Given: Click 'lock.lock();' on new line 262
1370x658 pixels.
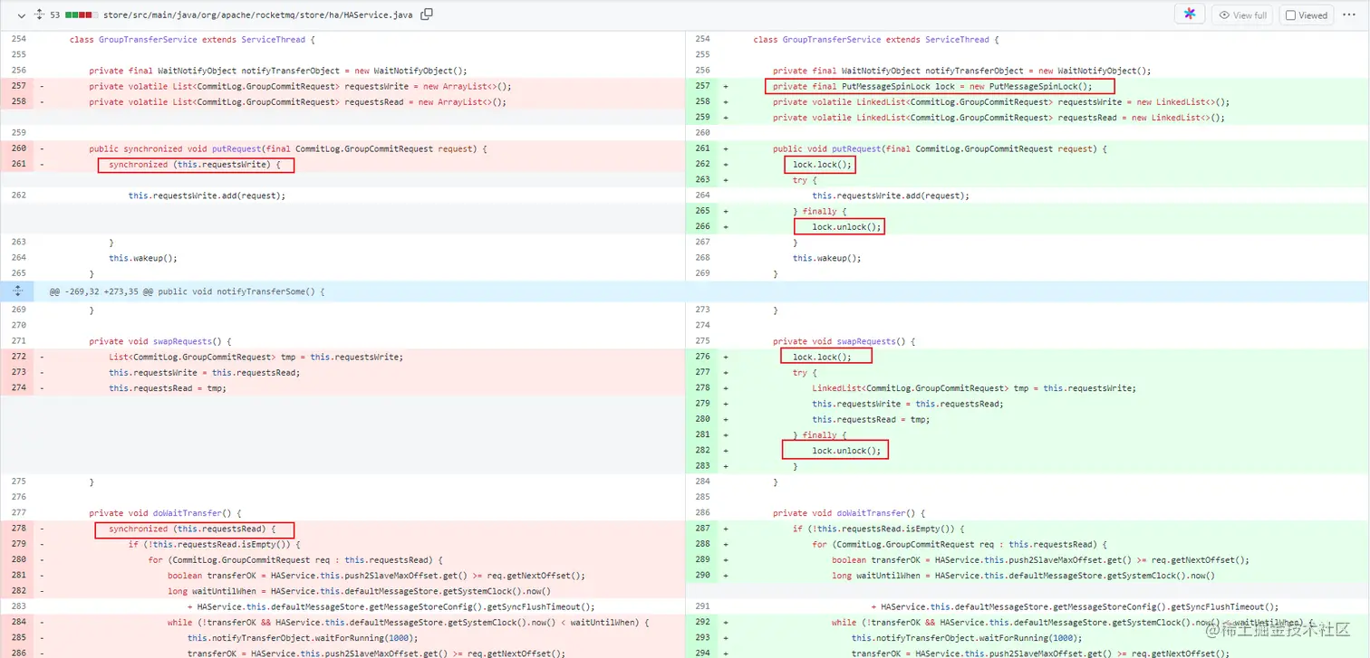Looking at the screenshot, I should [x=822, y=165].
